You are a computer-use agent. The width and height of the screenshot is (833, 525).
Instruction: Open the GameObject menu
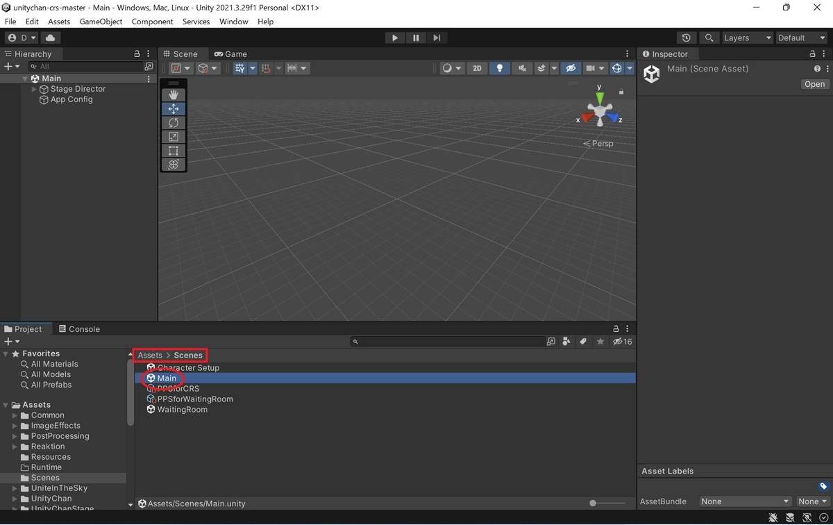click(101, 22)
